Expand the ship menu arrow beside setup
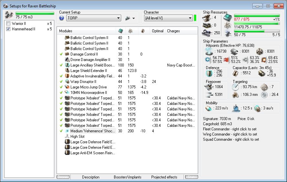 point(133,18)
